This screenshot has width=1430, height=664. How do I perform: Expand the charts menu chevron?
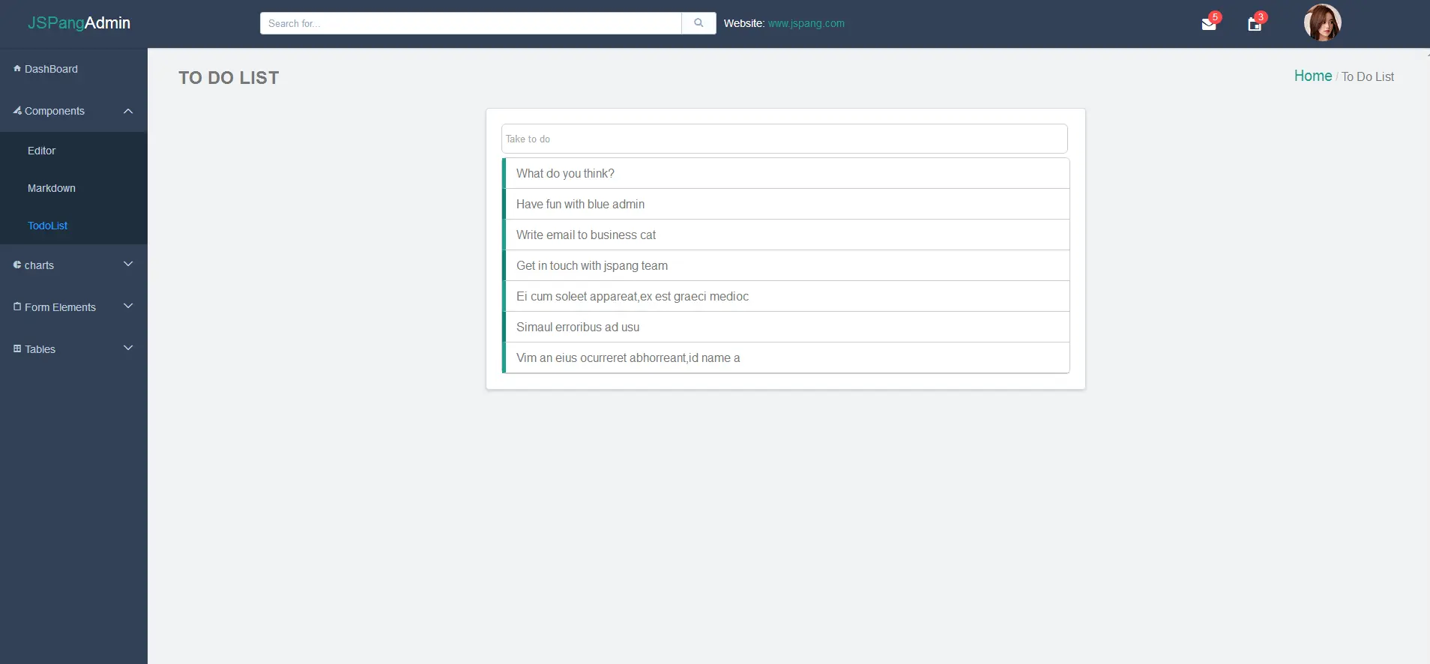pyautogui.click(x=128, y=264)
